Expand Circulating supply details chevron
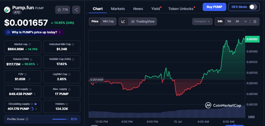This screenshot has height=126, width=265. point(36,109)
